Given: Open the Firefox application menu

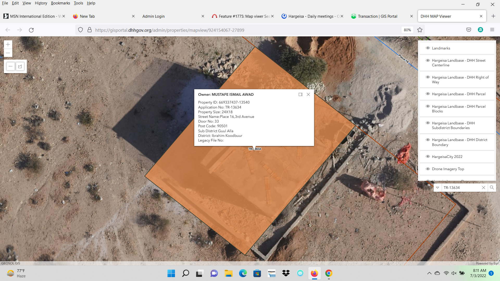Looking at the screenshot, I should [x=492, y=30].
